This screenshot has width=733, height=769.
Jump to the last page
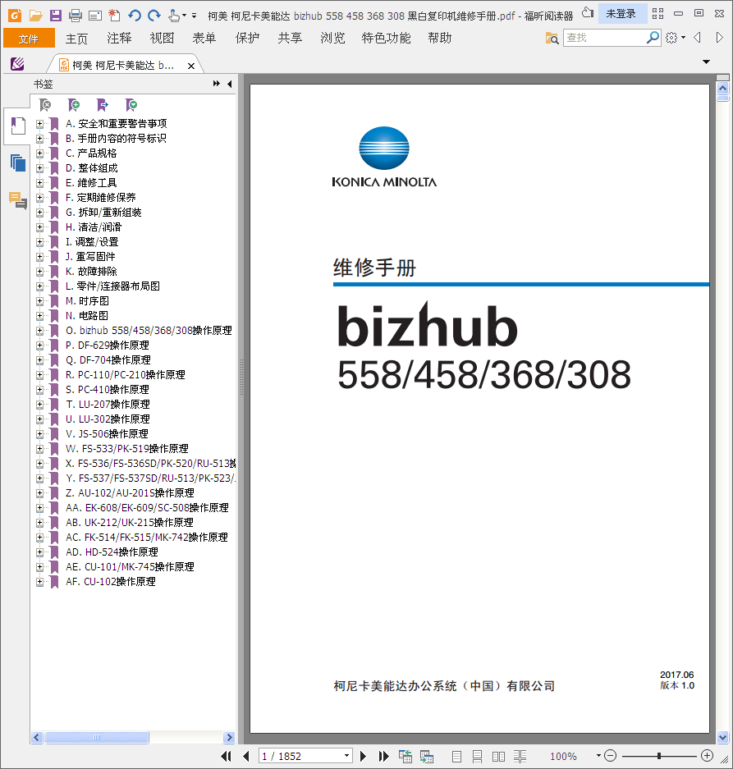(x=383, y=756)
